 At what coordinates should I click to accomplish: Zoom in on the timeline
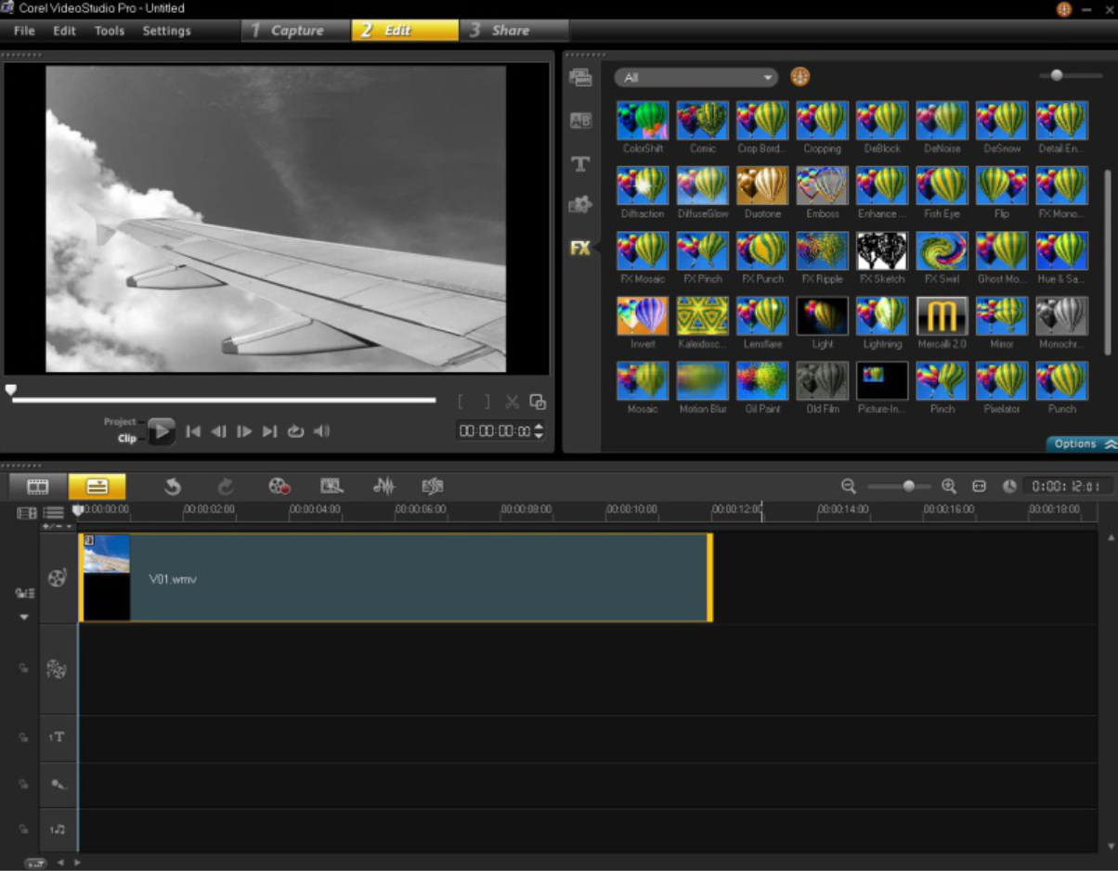pyautogui.click(x=948, y=486)
